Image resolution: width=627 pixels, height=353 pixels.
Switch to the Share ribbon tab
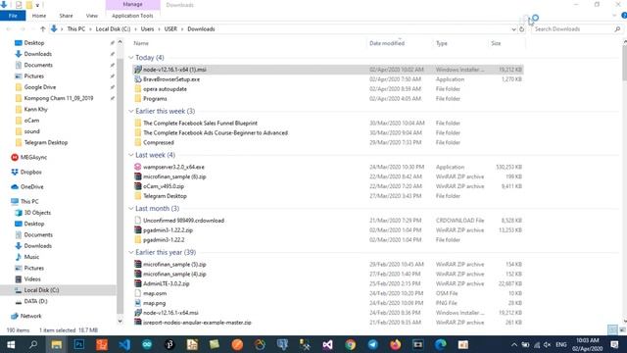(x=66, y=16)
